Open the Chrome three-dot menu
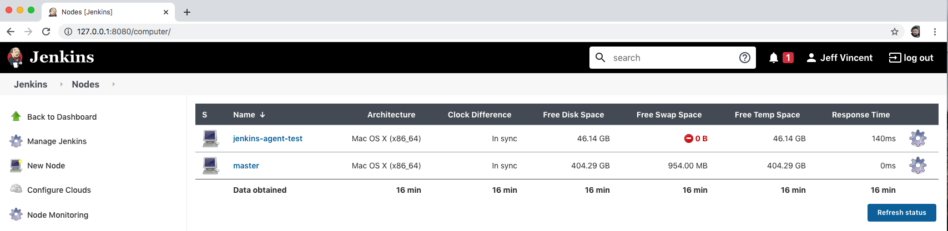 pyautogui.click(x=935, y=32)
